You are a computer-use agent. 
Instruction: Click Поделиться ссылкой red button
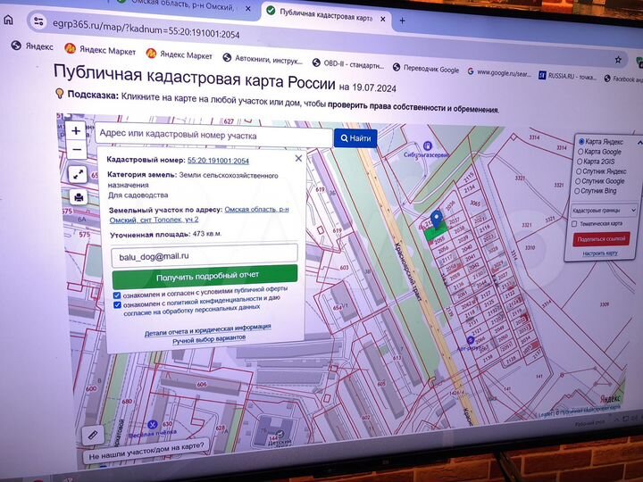[x=601, y=239]
